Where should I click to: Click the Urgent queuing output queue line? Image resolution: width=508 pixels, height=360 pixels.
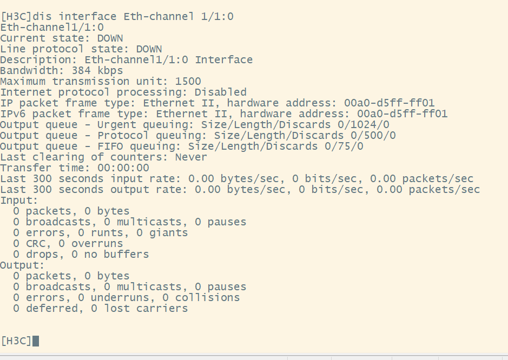coord(194,124)
